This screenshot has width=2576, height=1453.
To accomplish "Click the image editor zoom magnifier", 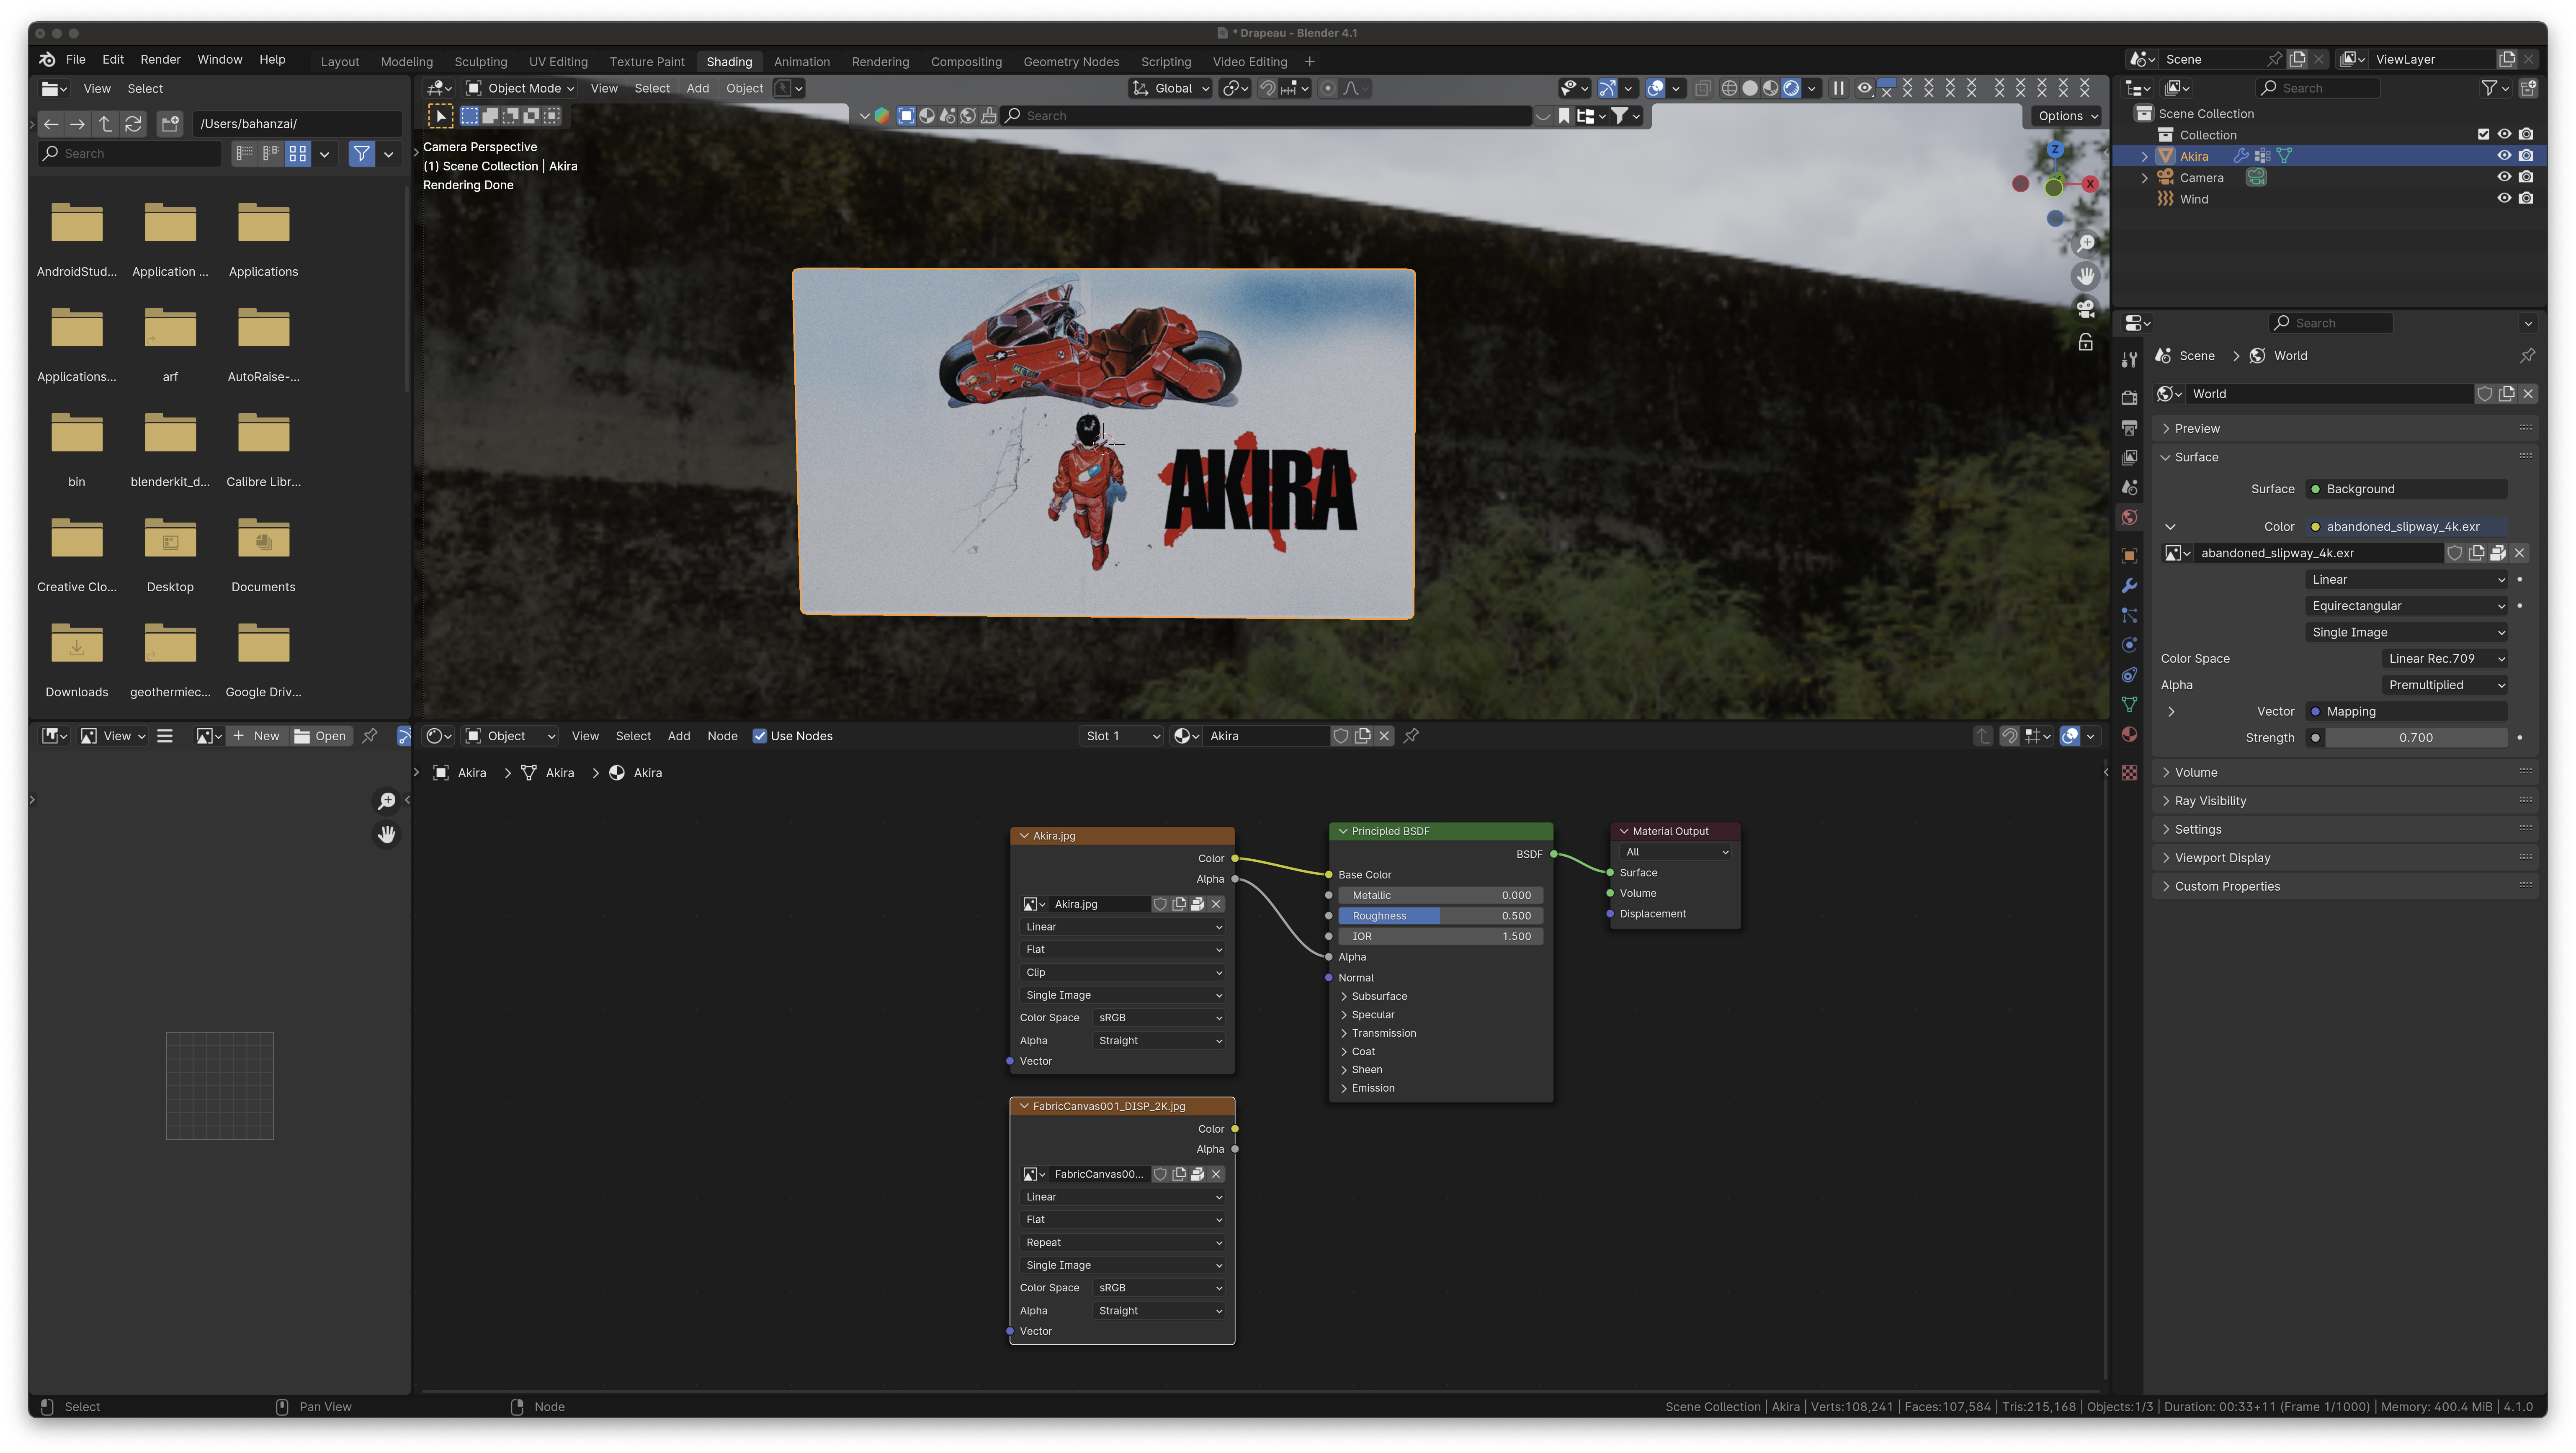I will (386, 801).
